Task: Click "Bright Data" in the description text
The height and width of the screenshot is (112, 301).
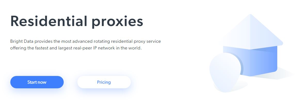Action: (22, 41)
